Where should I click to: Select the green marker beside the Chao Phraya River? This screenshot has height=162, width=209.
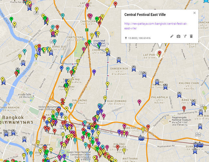[x=11, y=20]
